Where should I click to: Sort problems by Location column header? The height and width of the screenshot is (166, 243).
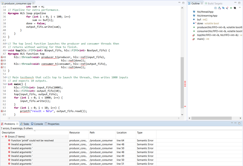pos(122,133)
